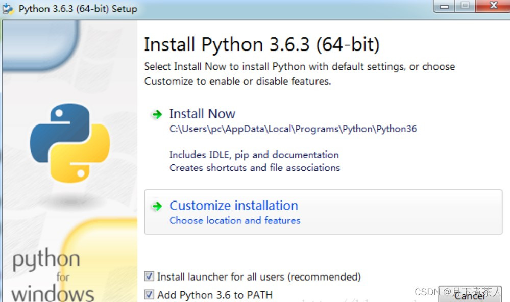
Task: Click the setup icon in title bar
Action: tap(8, 9)
